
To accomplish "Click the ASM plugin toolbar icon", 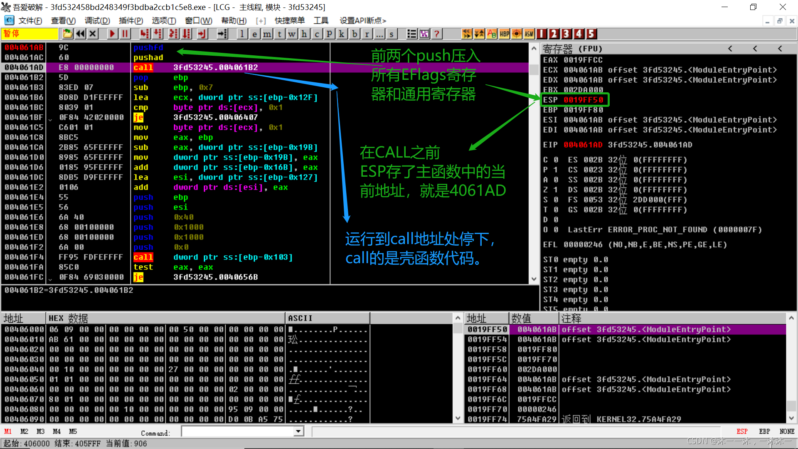I will tap(529, 34).
